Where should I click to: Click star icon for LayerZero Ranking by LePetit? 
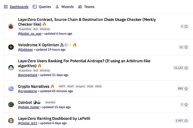pyautogui.click(x=186, y=121)
